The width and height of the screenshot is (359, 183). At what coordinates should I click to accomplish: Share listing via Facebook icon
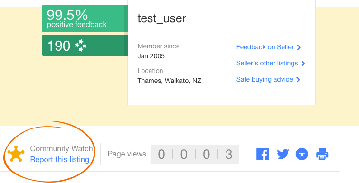tap(263, 154)
